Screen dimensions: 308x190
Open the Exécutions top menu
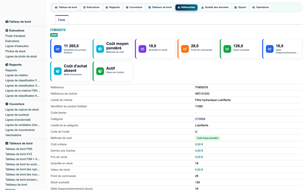click(91, 7)
